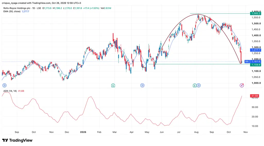Click the 1,400.0 price axis tick
Screen dimensions: 264x146
pyautogui.click(x=256, y=35)
